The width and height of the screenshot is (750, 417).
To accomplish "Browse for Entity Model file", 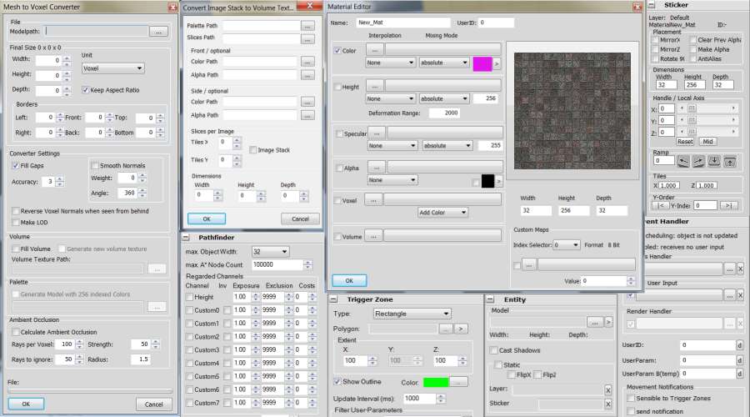I will click(594, 322).
